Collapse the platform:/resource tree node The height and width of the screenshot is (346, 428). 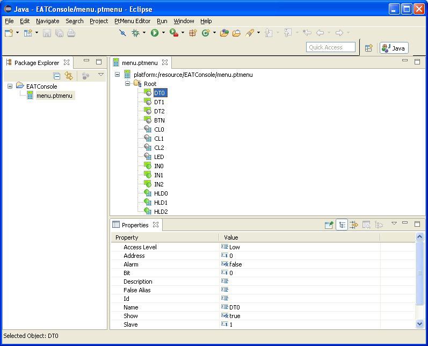click(118, 74)
